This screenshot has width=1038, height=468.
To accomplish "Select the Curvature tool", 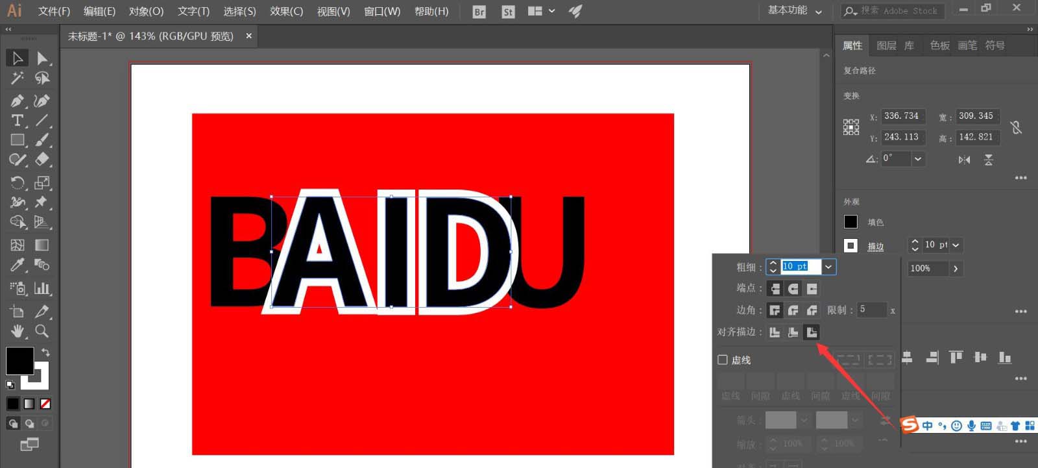I will (42, 101).
